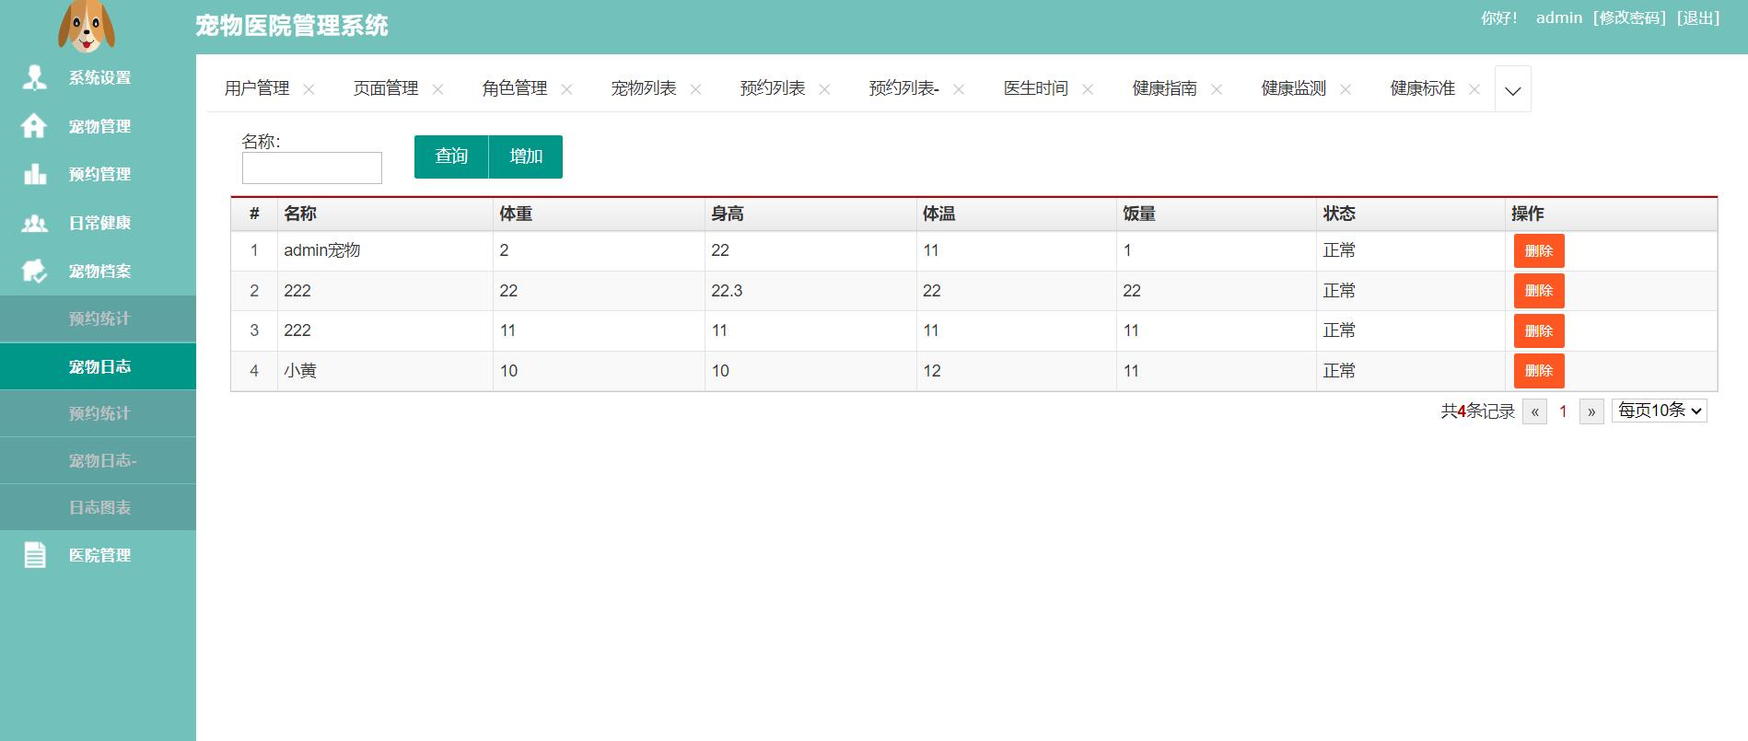Screen dimensions: 1748x741
Task: Expand the tab overflow chevron
Action: click(x=1512, y=89)
